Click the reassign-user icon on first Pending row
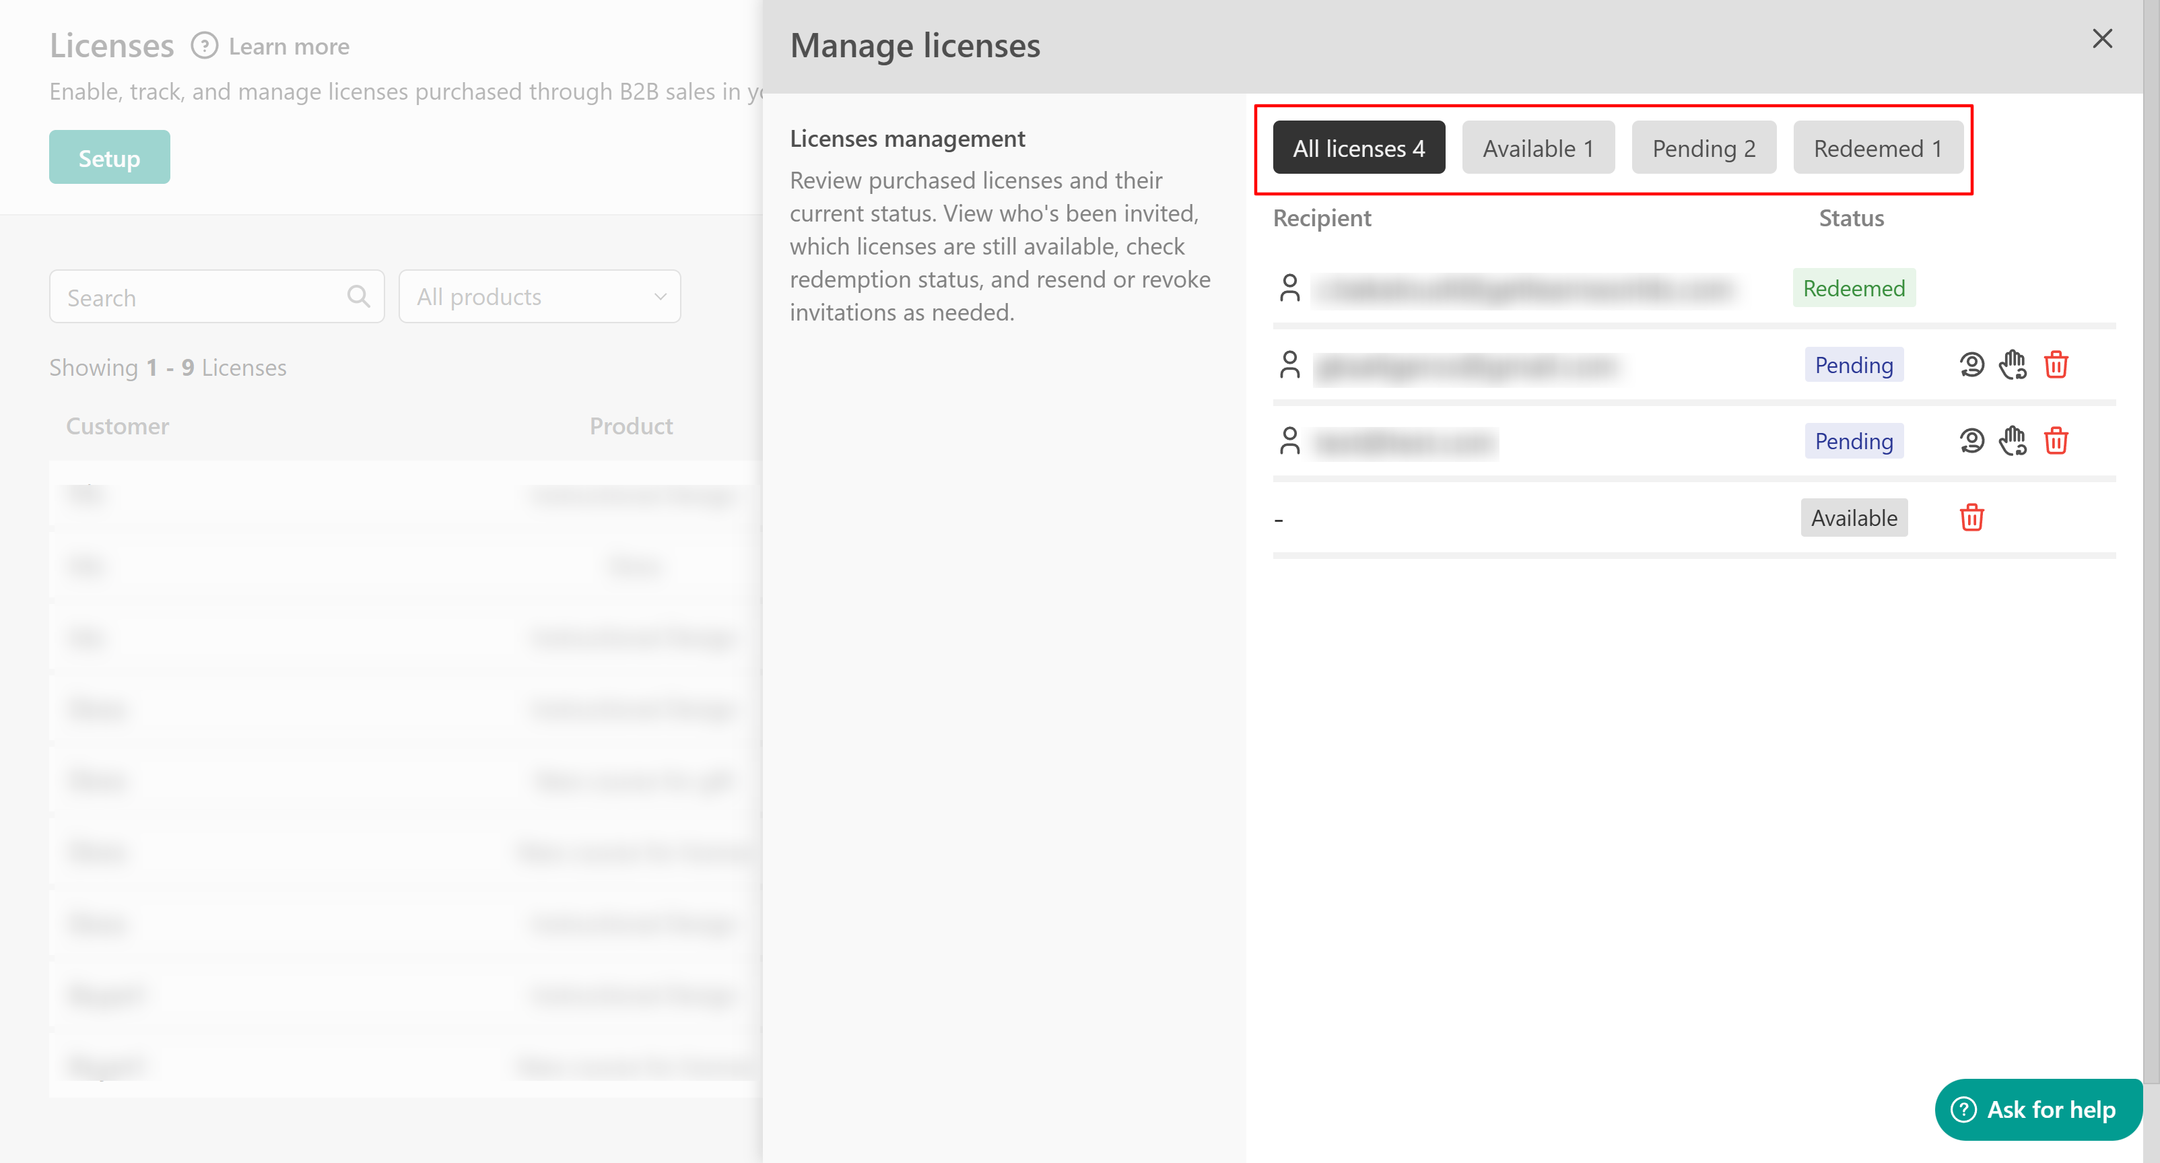 [x=1971, y=365]
